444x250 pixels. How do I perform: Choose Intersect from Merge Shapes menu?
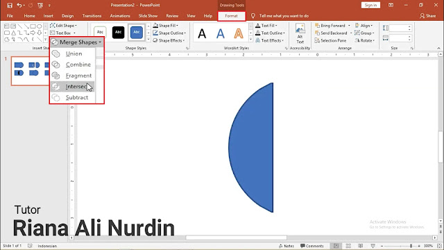tap(72, 86)
